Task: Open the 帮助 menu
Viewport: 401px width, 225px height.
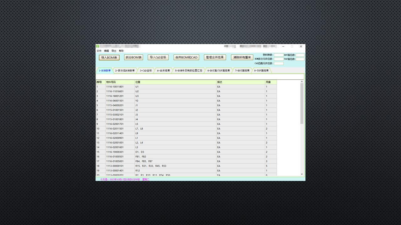Action: tap(121, 51)
